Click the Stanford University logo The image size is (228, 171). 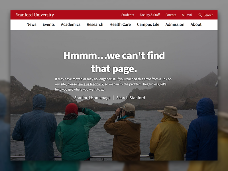click(35, 15)
